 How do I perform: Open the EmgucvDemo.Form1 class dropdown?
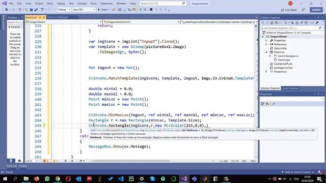point(142,22)
